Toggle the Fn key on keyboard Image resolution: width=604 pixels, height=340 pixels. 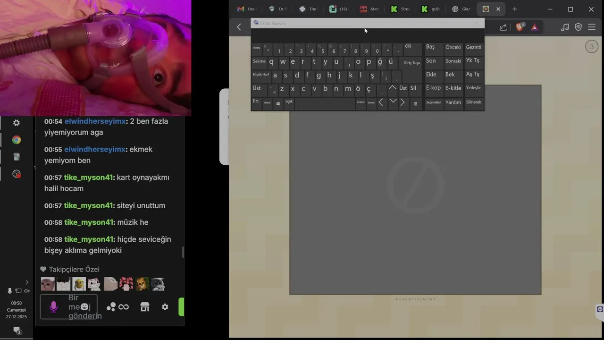click(256, 103)
